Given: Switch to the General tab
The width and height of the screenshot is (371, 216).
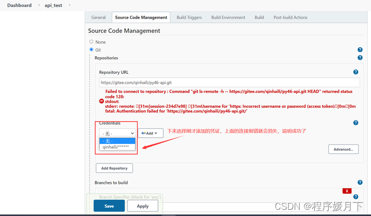Looking at the screenshot, I should [98, 18].
